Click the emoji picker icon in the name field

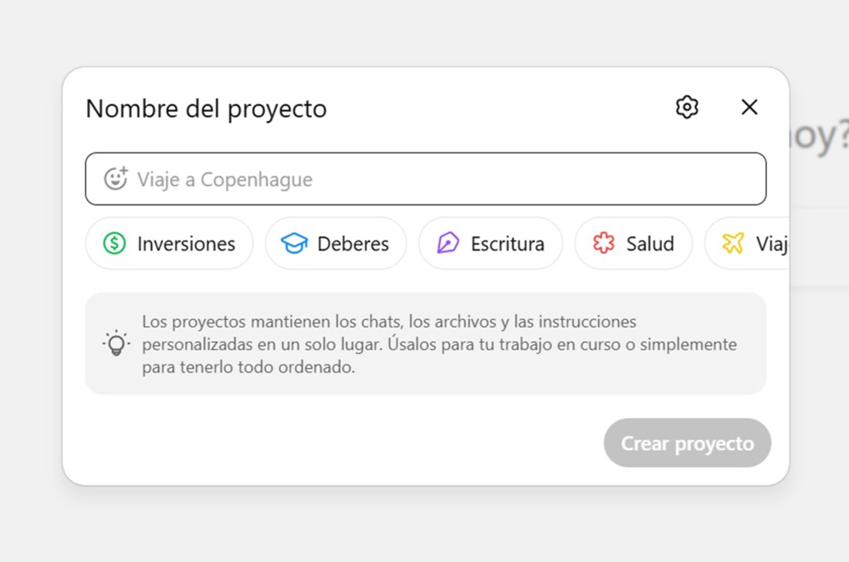click(117, 178)
